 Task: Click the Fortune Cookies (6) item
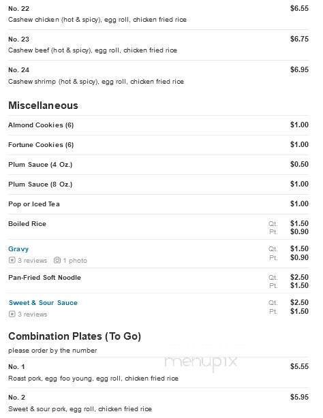(x=41, y=145)
